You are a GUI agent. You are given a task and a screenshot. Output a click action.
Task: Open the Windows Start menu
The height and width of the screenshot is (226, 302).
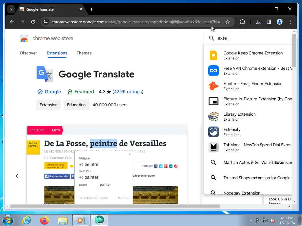tap(8, 220)
